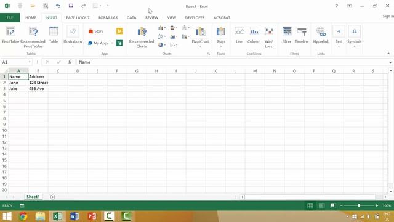This screenshot has width=394, height=222.
Task: Expand the formula bar
Action: point(390,62)
